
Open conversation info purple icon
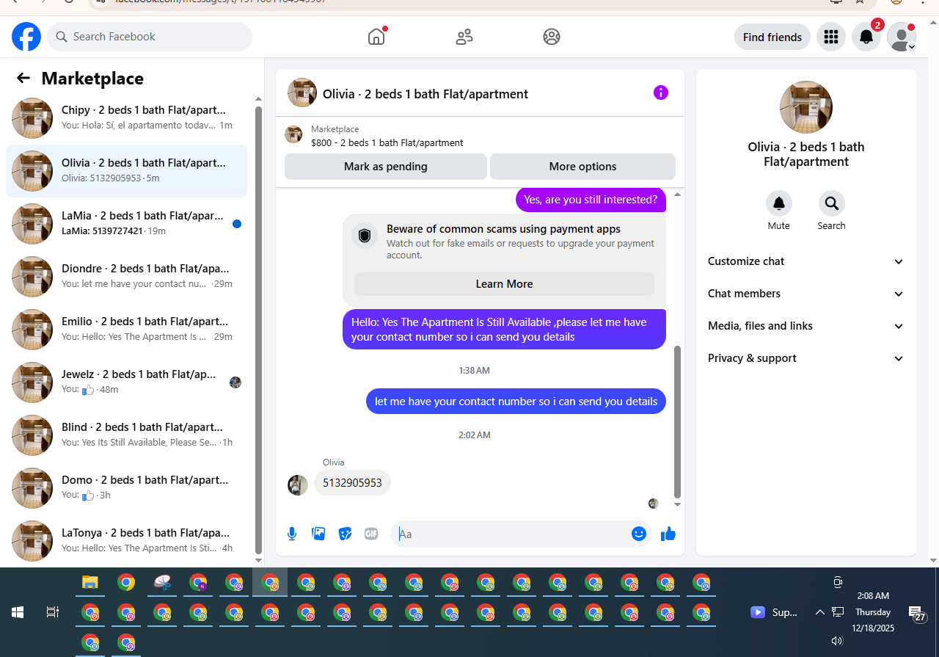(x=661, y=92)
